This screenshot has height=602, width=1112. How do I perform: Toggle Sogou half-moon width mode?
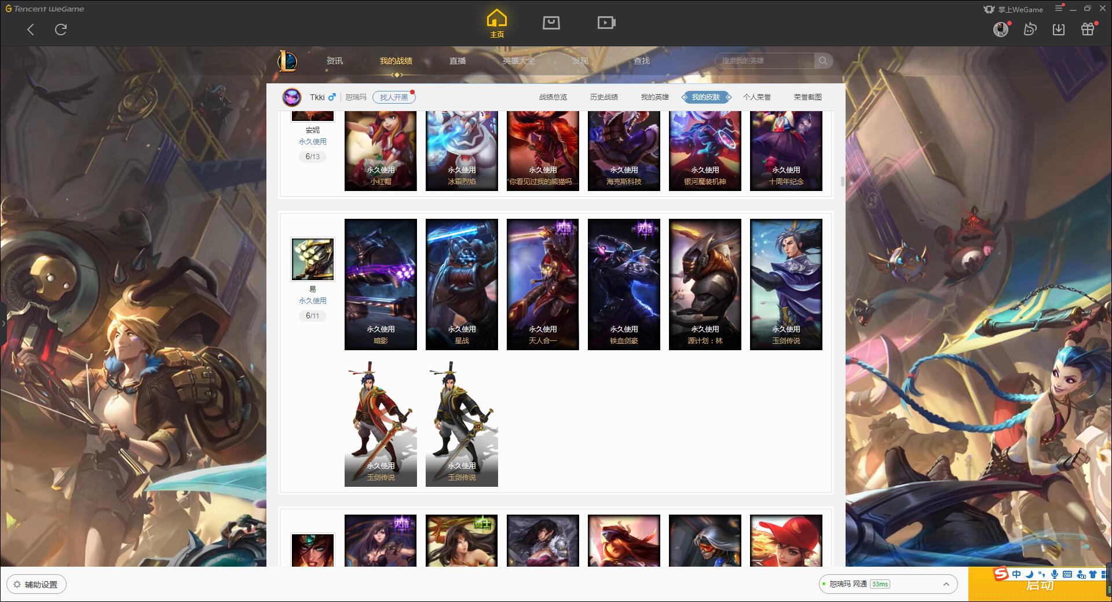pos(1029,574)
